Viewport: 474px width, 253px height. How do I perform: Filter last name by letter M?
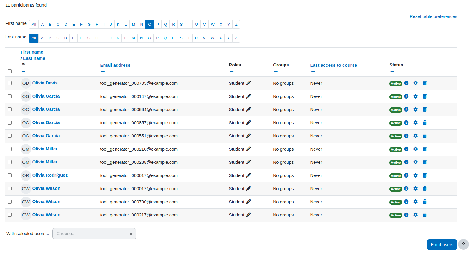pos(133,38)
